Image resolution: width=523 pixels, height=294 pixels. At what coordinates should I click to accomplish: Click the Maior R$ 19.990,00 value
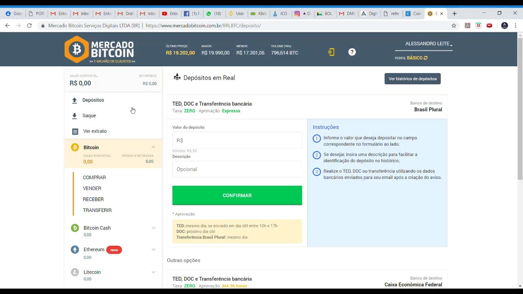click(x=215, y=53)
